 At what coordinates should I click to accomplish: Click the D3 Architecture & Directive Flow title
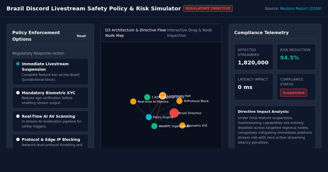(x=136, y=33)
